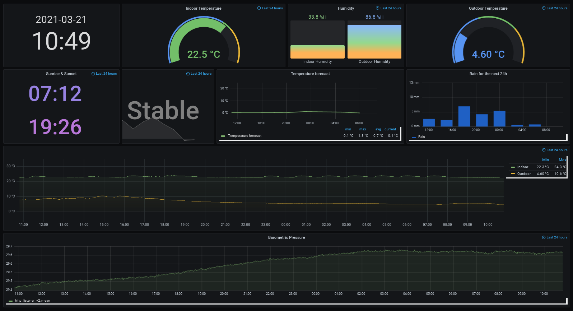Click the green Temperature forecast legend color line

tap(223, 136)
